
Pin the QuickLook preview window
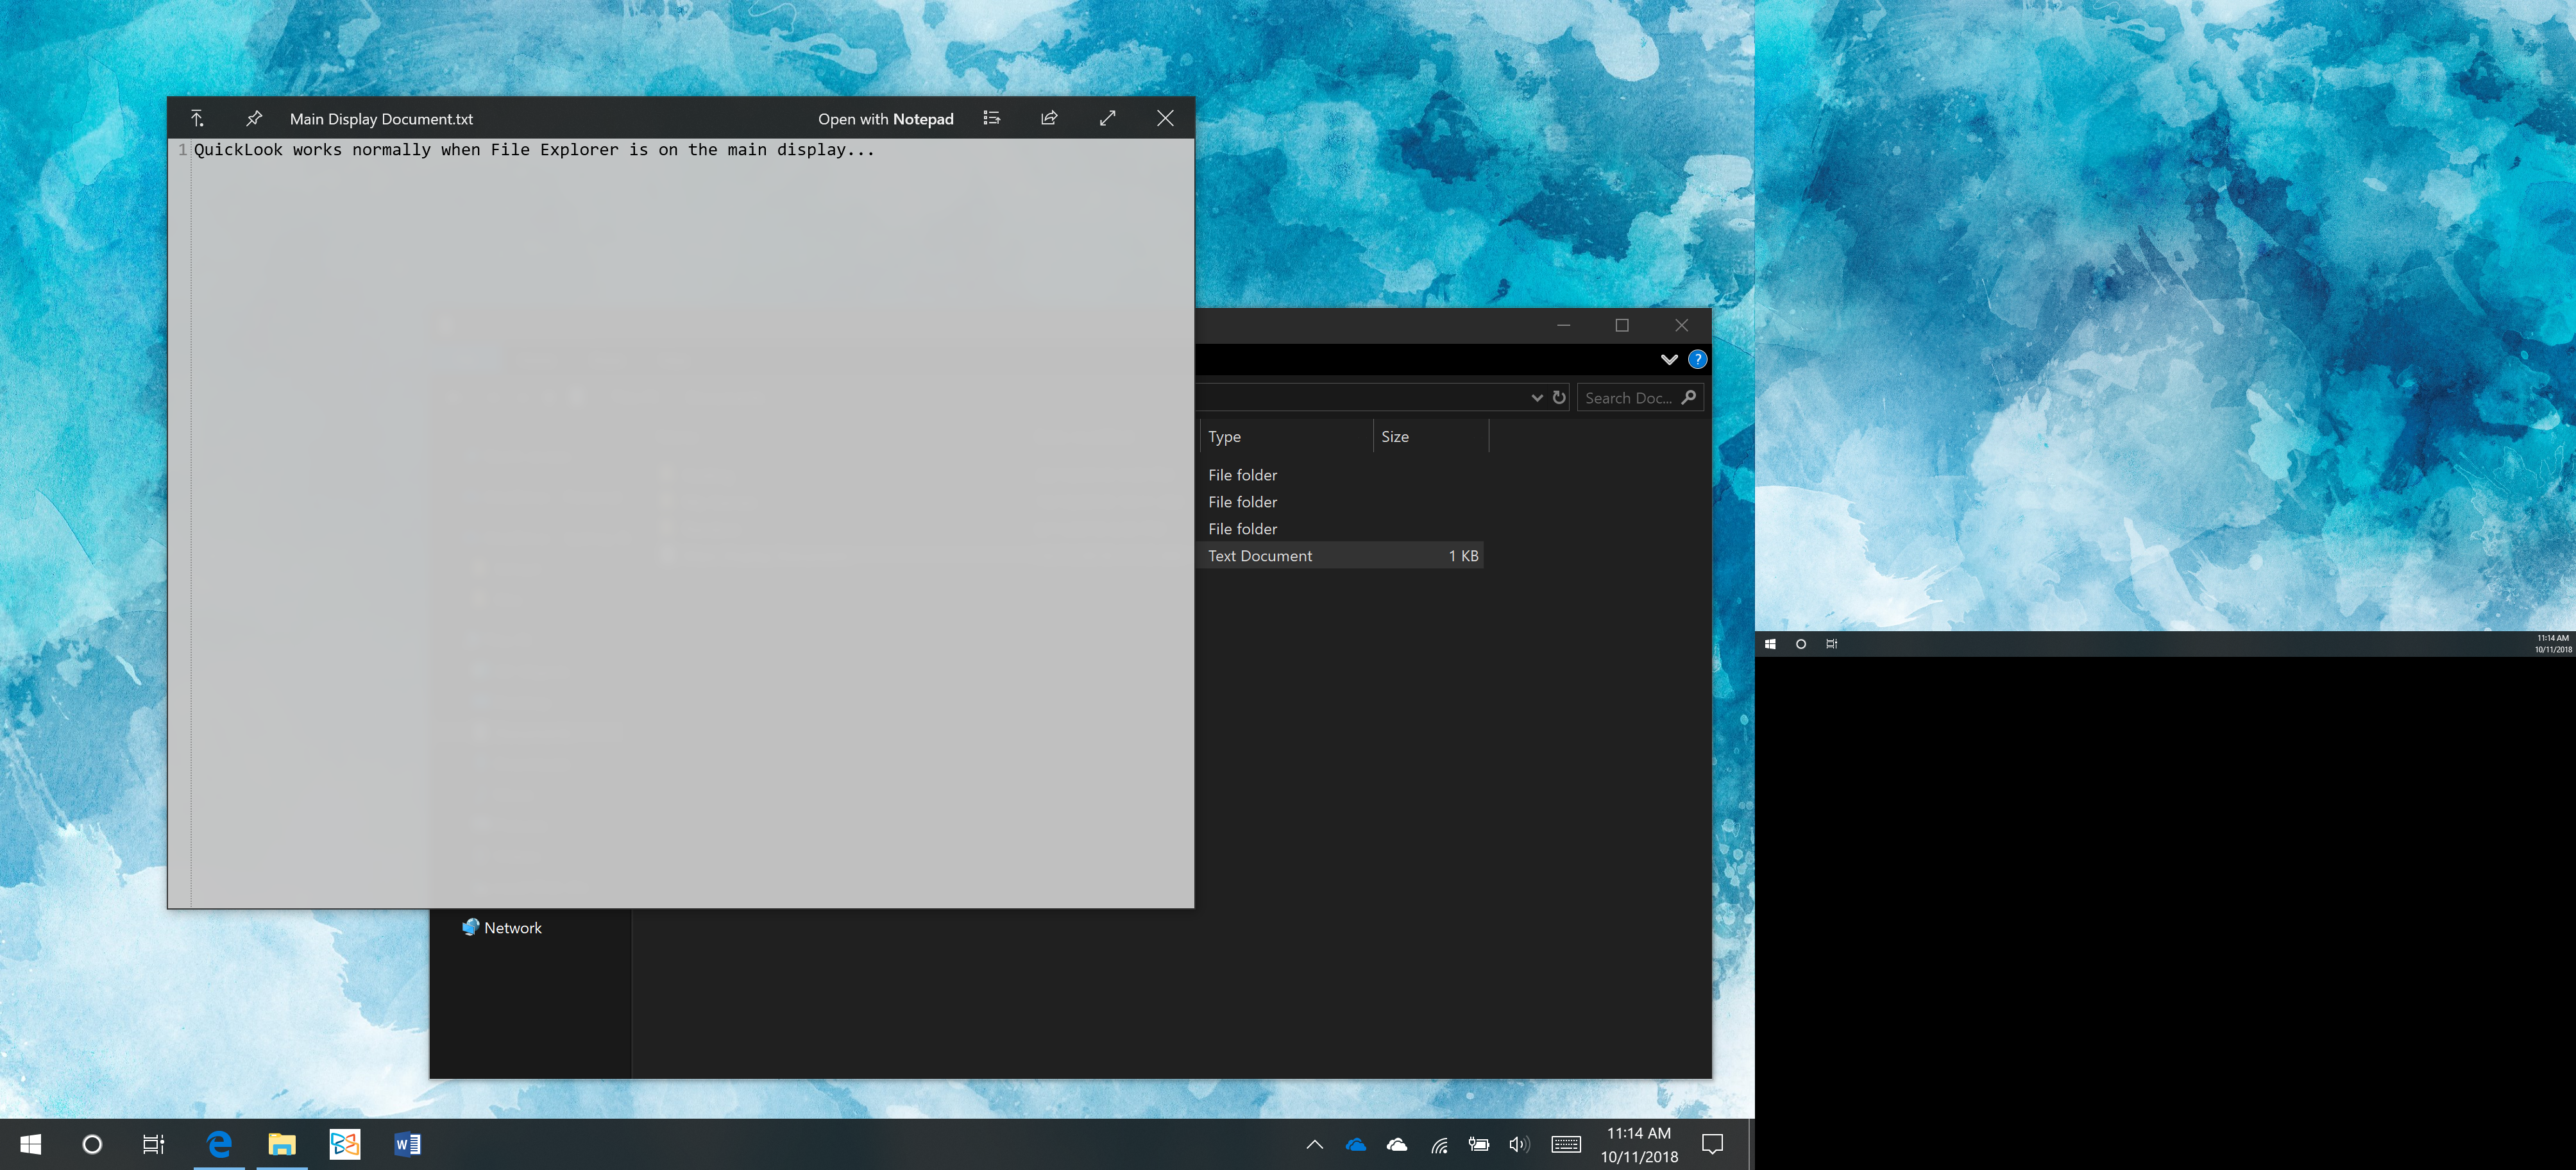(x=254, y=118)
